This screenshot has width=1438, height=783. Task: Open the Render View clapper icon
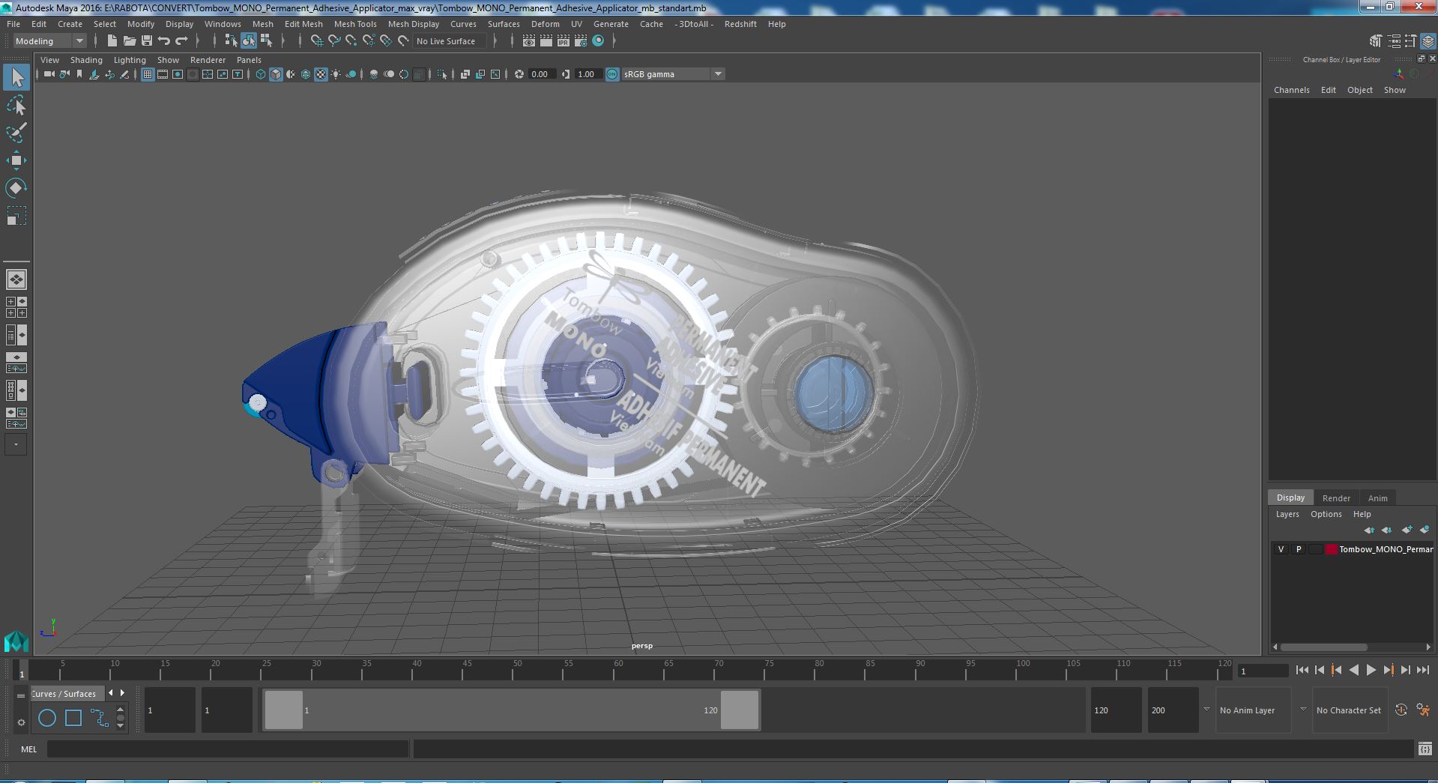click(x=529, y=41)
